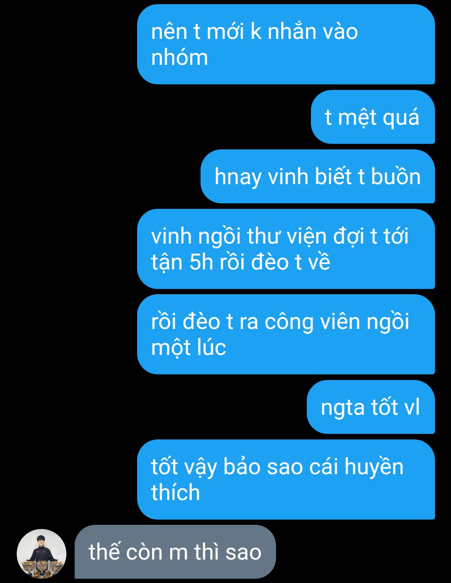This screenshot has height=583, width=451.
Task: Click the word "quá" in the tired message
Action: (x=400, y=118)
